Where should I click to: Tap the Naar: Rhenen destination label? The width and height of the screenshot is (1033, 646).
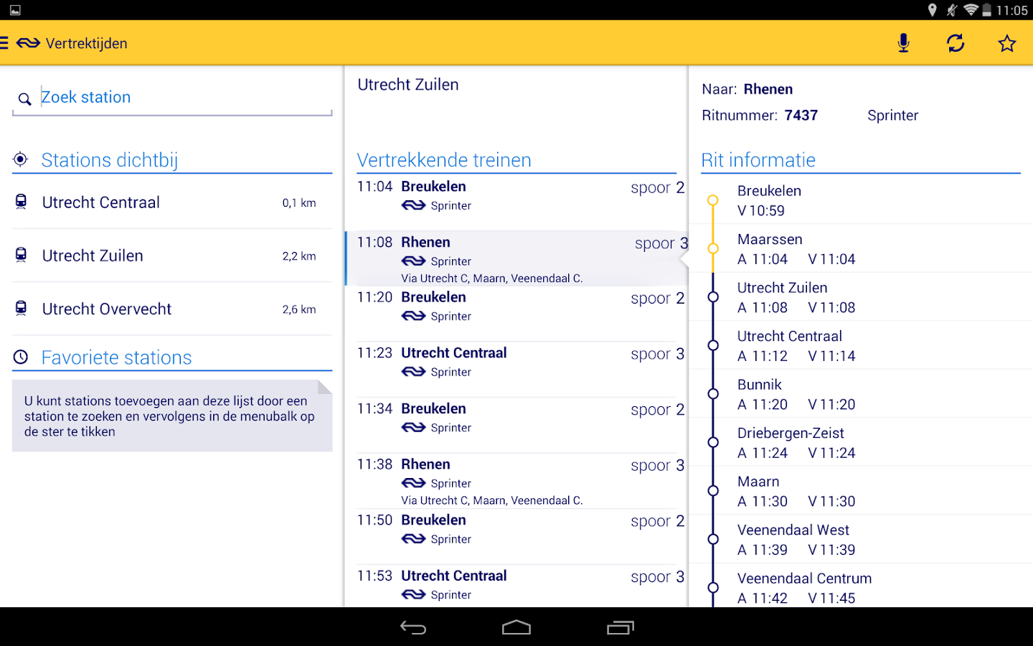point(747,89)
